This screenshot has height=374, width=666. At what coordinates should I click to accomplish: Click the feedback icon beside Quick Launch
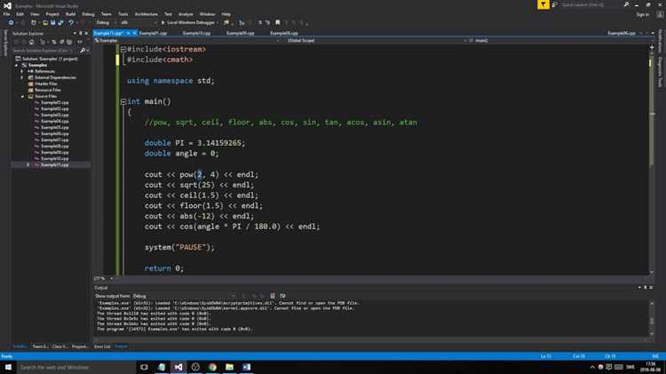(554, 4)
